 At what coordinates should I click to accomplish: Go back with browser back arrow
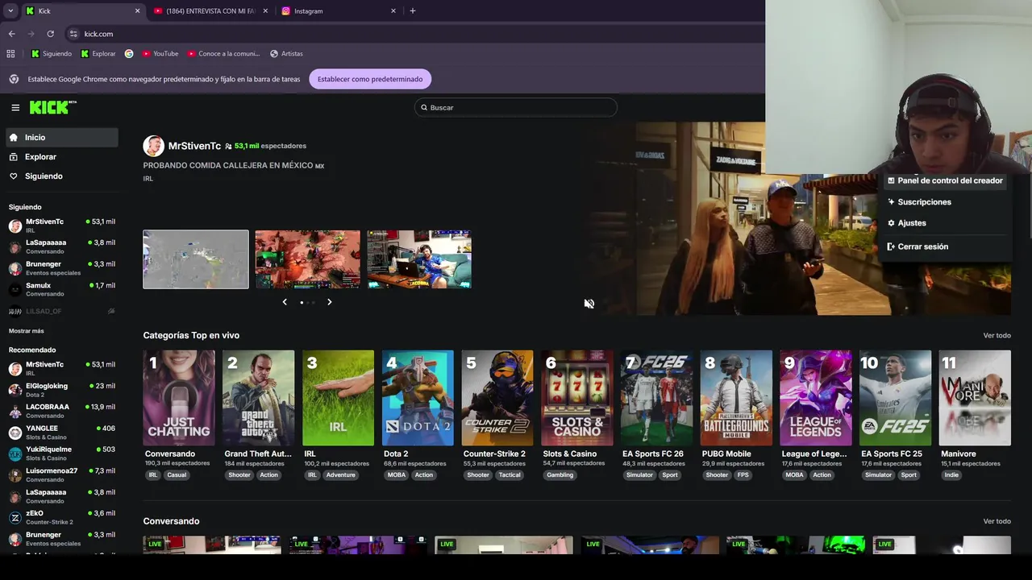(11, 34)
